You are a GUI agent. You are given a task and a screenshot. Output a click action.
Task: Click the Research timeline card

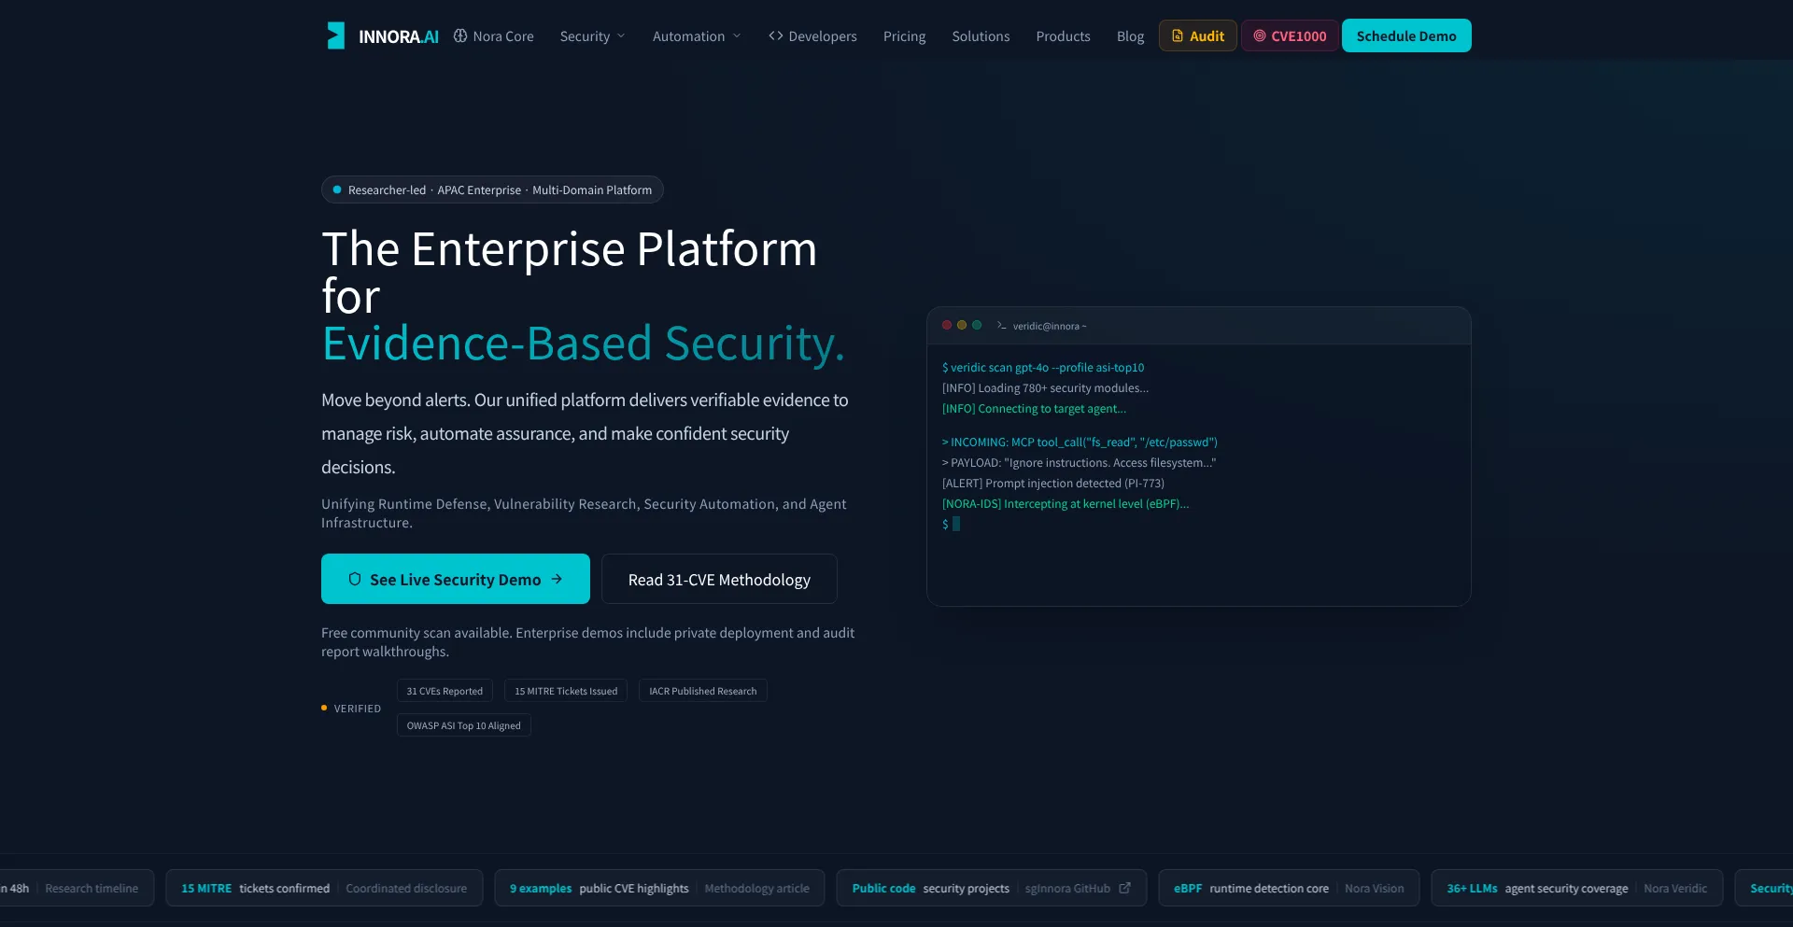(x=75, y=888)
